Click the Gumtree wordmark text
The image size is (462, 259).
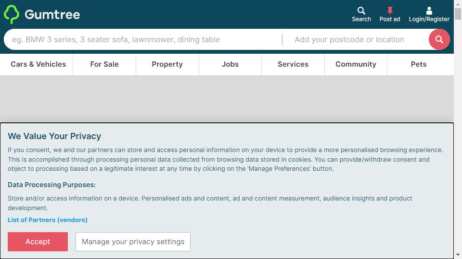coord(52,14)
